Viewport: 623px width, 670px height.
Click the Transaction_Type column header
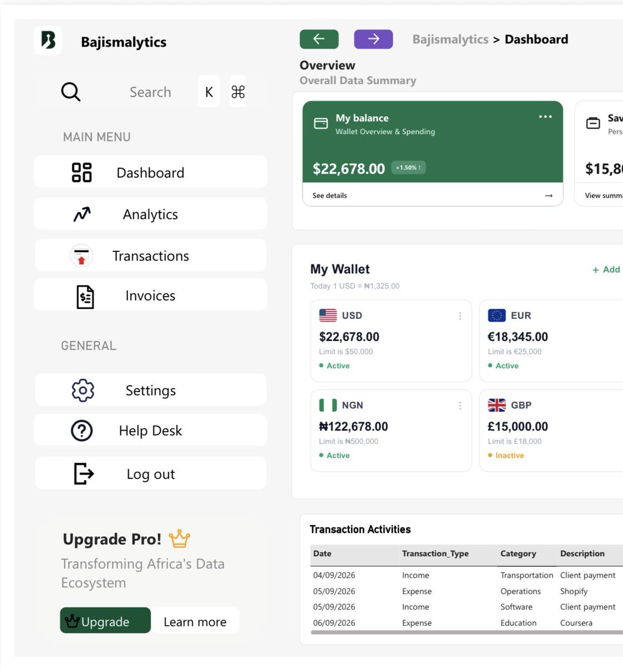pyautogui.click(x=435, y=553)
